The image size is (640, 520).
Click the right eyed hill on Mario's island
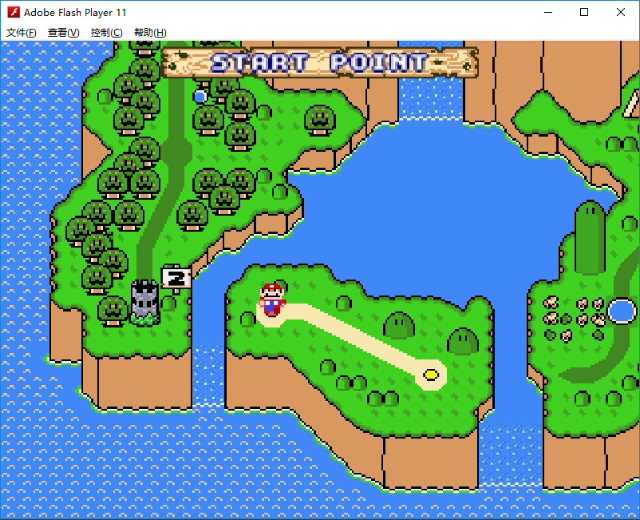[462, 341]
